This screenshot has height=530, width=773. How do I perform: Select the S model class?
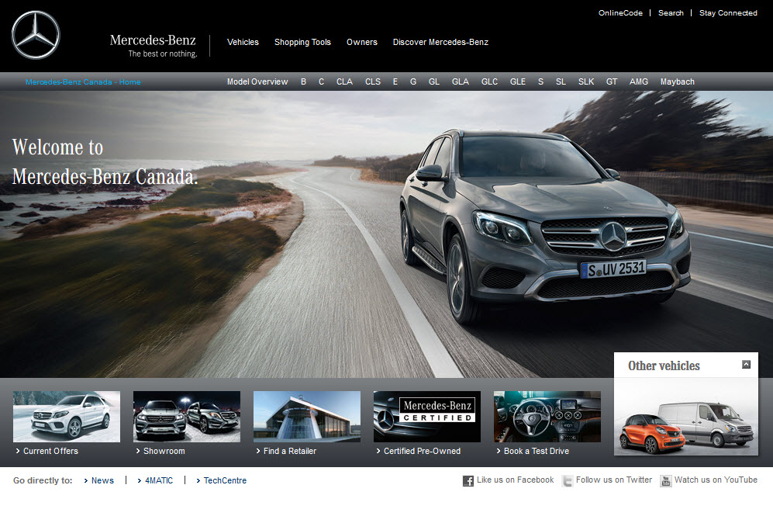point(541,81)
